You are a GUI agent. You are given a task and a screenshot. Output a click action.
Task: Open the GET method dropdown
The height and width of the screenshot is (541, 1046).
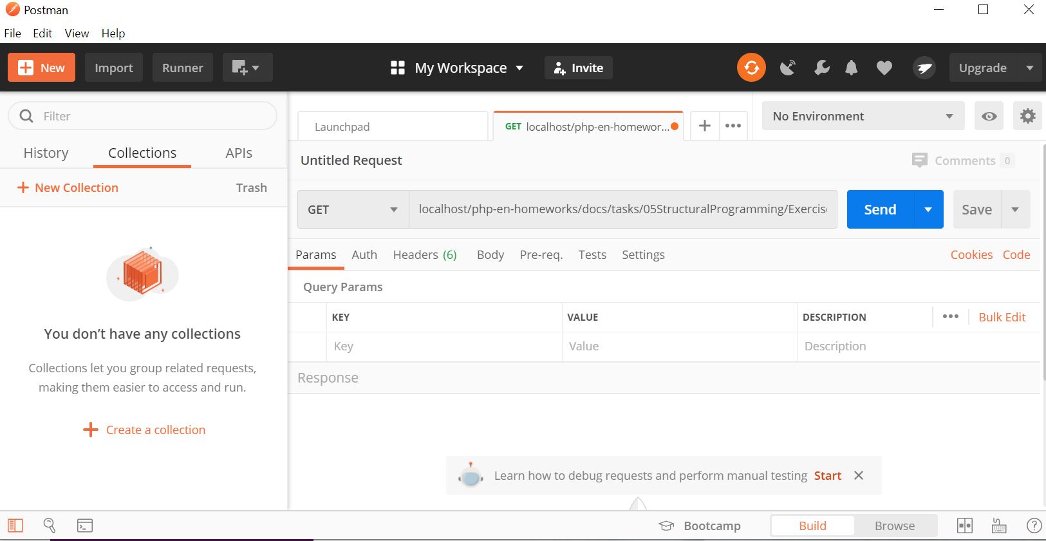(353, 209)
